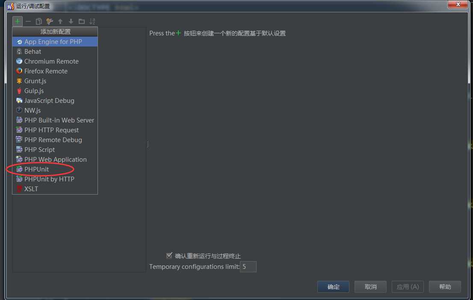Viewport: 473px width, 300px height.
Task: Select PHP Built-in Web Server label
Action: [x=59, y=120]
